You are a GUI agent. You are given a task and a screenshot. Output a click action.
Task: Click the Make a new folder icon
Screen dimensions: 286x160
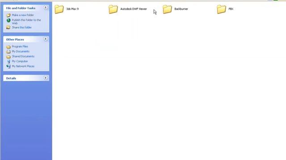(8, 15)
